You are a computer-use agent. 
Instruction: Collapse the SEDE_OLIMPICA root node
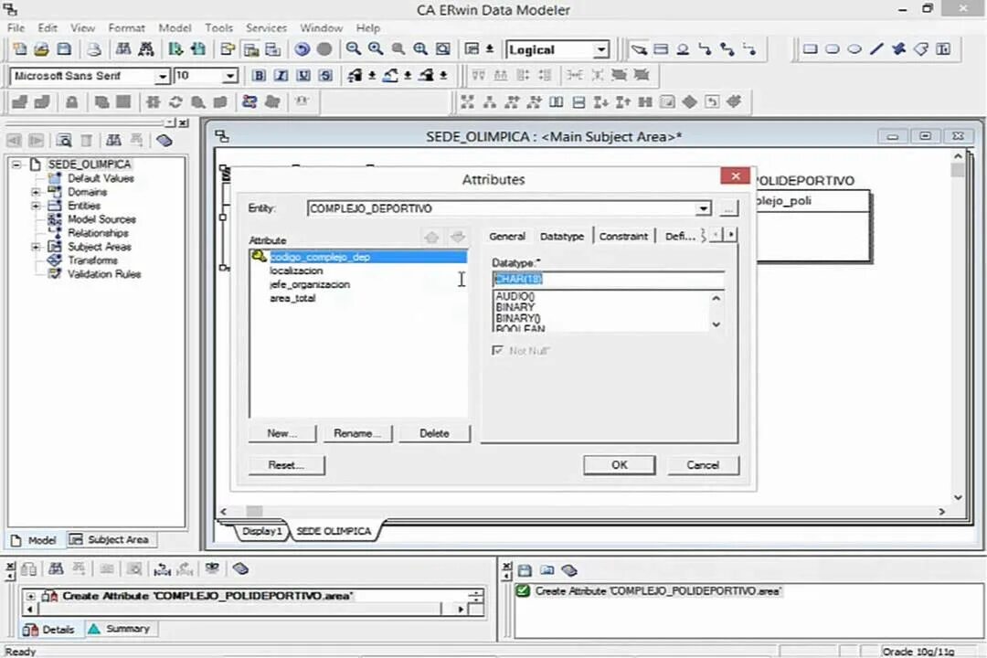point(17,164)
